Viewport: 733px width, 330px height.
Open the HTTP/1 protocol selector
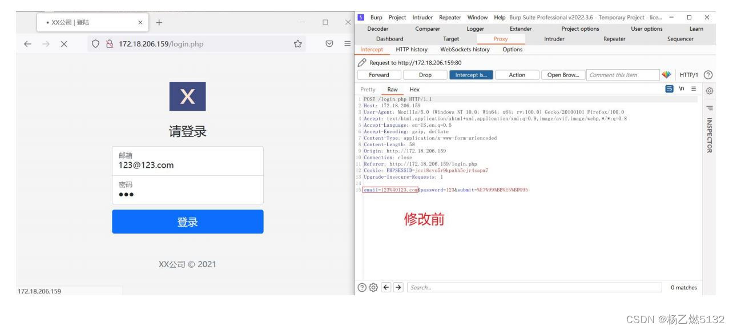point(688,75)
